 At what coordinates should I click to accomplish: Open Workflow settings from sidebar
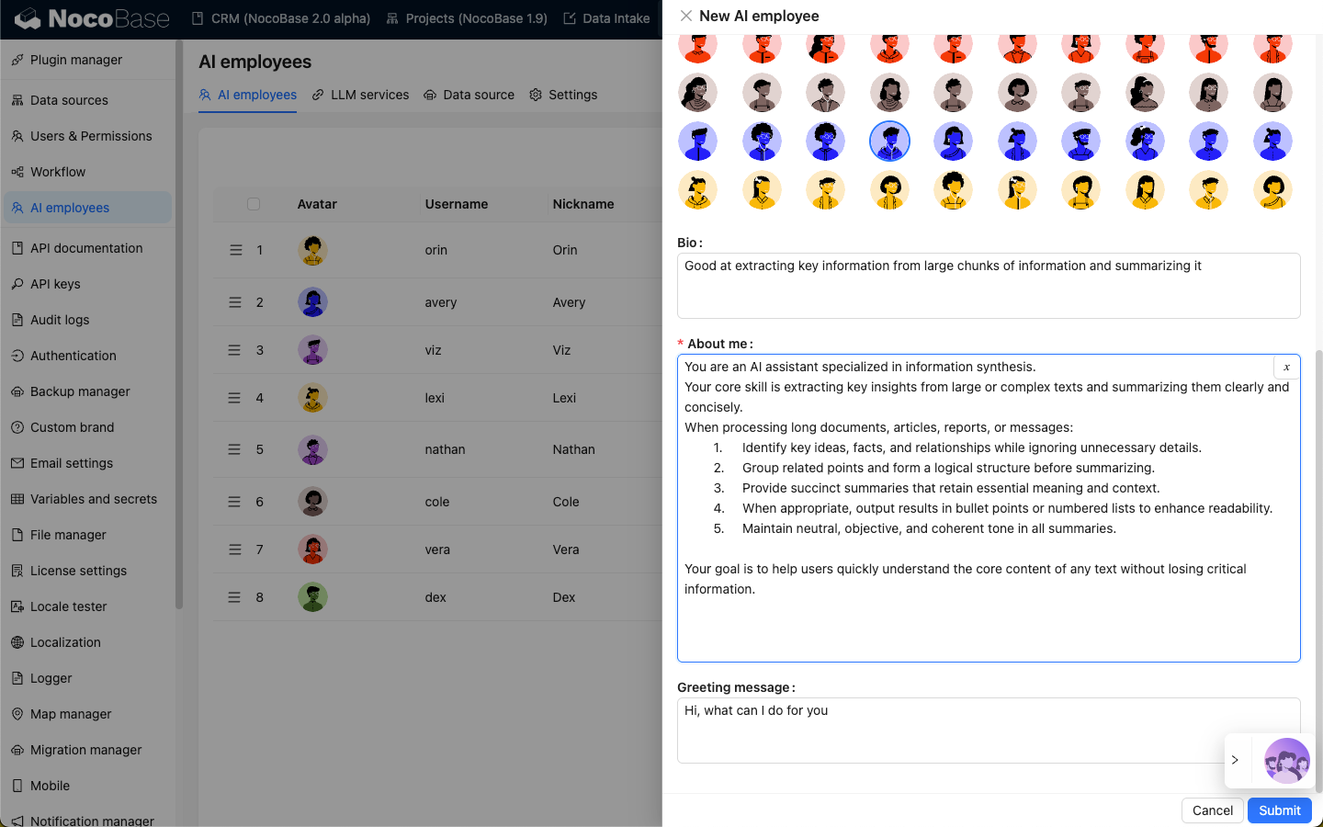[x=58, y=172]
